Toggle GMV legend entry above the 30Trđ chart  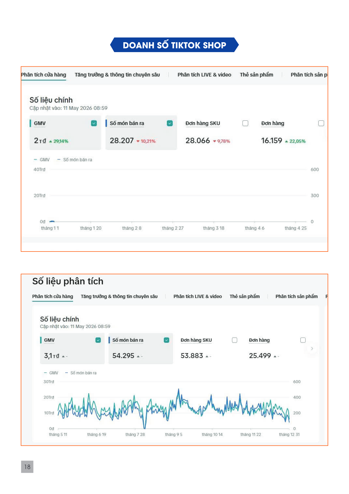click(x=51, y=373)
